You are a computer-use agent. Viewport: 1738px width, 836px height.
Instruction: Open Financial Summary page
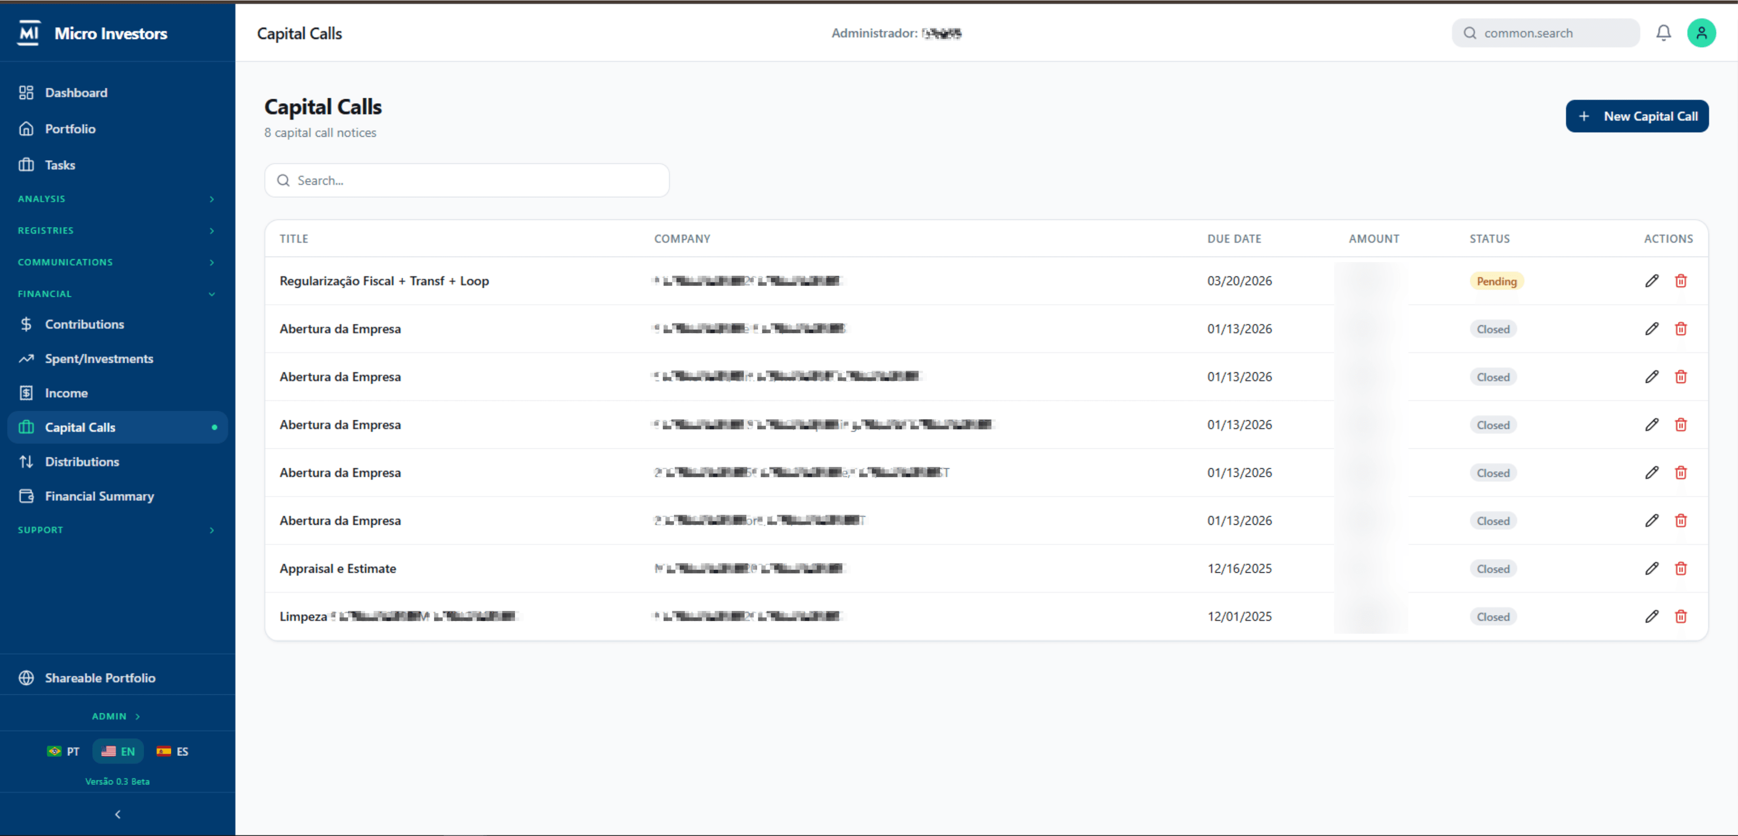coord(117,496)
